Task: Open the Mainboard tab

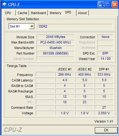Action: [x=38, y=13]
